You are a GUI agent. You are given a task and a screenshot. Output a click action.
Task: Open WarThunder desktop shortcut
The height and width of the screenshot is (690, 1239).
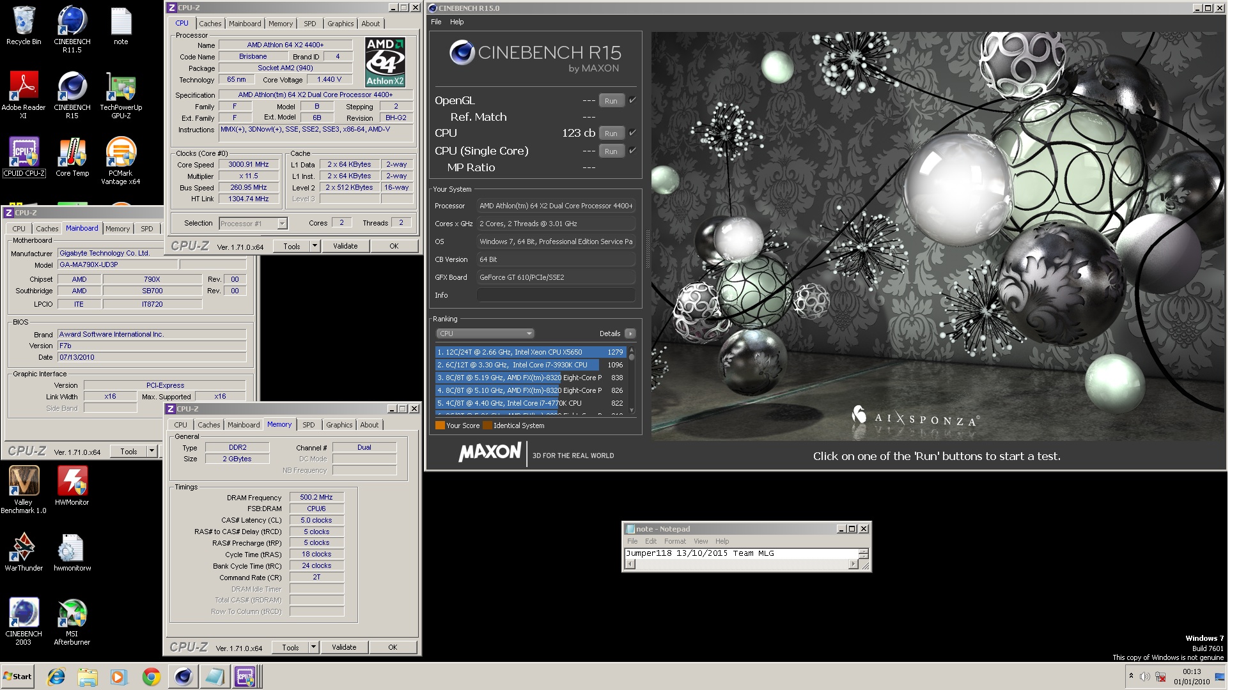click(24, 552)
